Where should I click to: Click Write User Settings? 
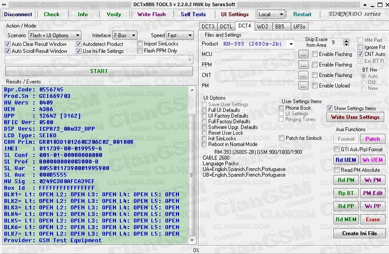[x=355, y=117]
